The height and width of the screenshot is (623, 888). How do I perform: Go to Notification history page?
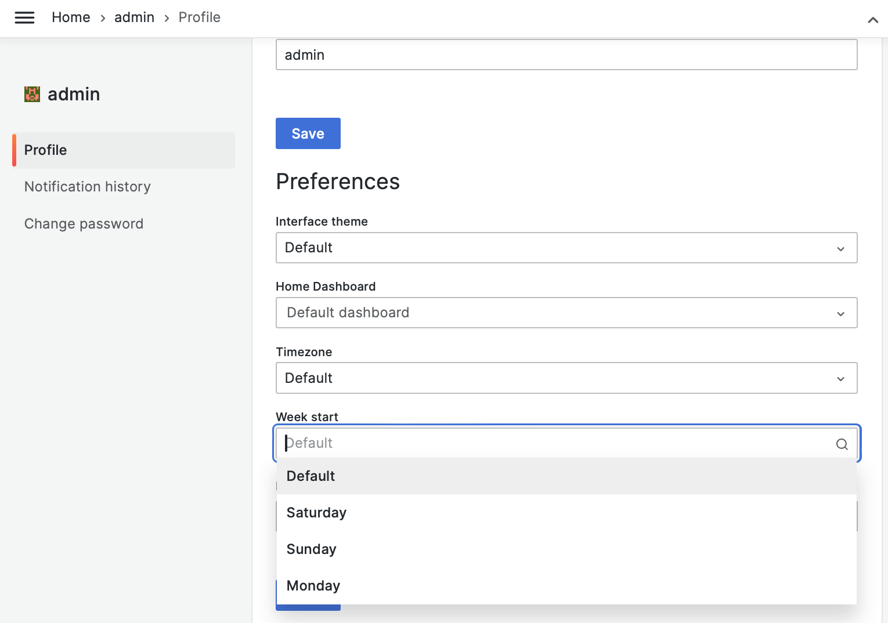point(88,187)
